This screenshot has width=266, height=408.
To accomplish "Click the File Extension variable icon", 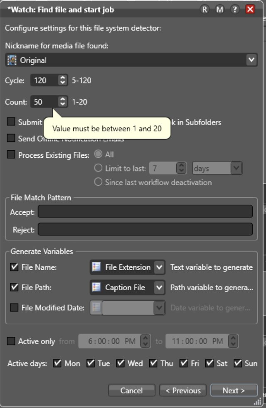I will tap(96, 267).
